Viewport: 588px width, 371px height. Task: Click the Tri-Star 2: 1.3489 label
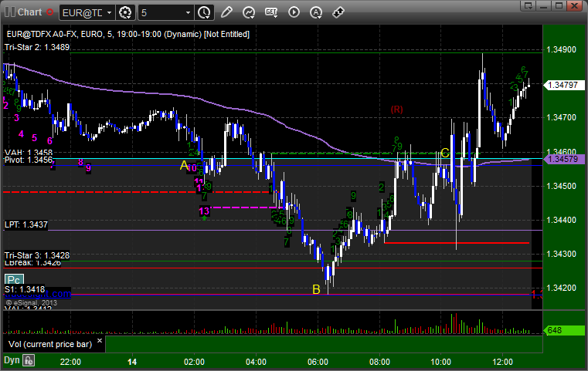tap(37, 47)
